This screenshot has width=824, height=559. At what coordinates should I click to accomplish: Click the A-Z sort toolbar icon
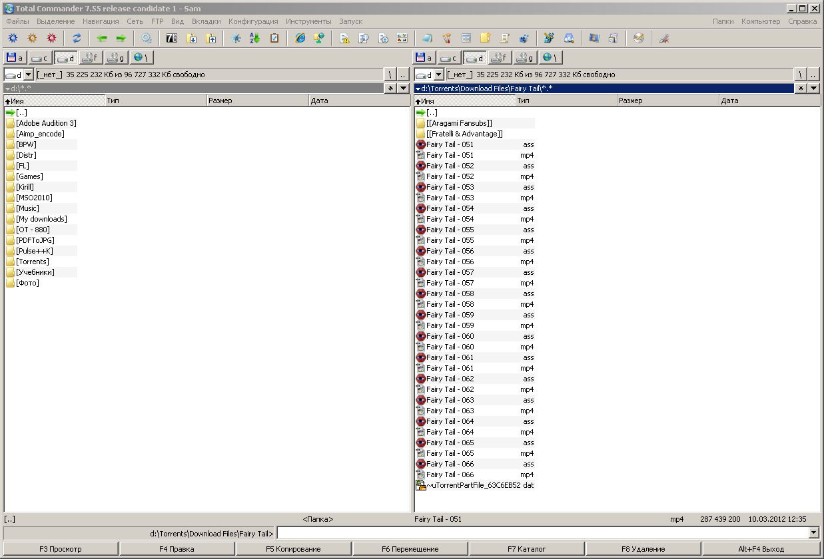[255, 39]
